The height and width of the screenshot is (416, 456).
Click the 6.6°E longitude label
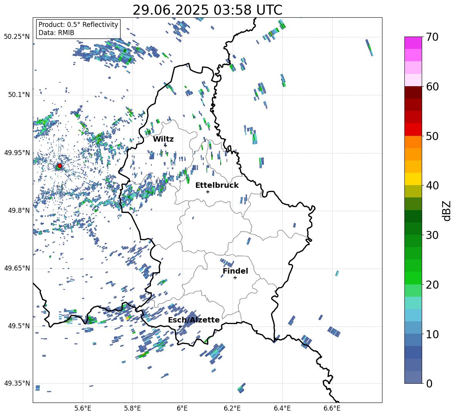click(332, 408)
